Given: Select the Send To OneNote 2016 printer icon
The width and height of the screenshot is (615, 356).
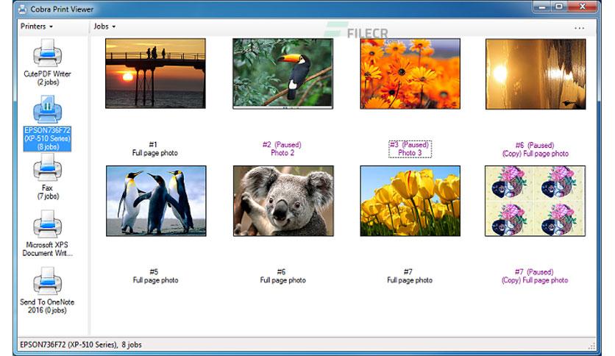Looking at the screenshot, I should 47,281.
